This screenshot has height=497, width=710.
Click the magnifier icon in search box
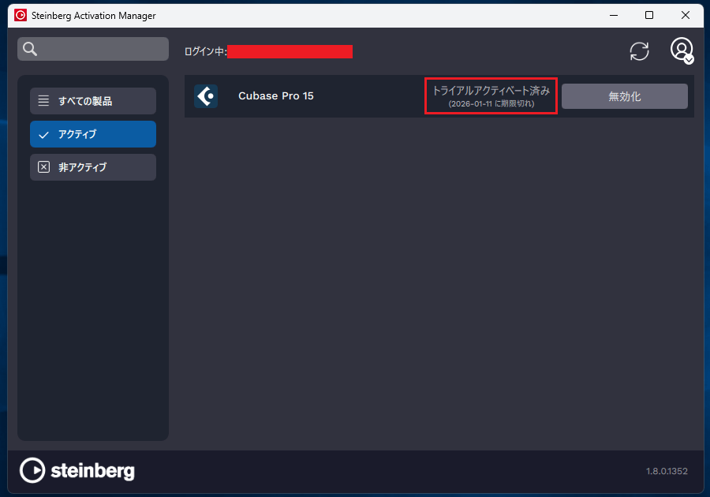[x=30, y=49]
